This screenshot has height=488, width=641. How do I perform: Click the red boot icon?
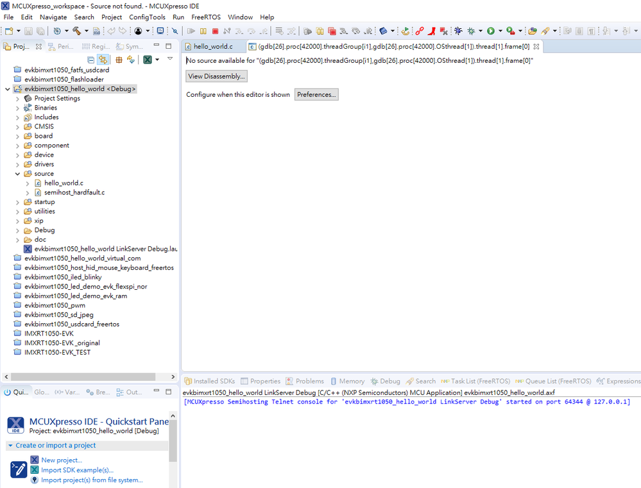pos(431,31)
